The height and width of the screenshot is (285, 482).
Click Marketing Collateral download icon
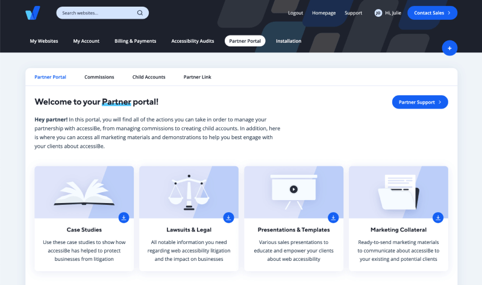click(438, 218)
